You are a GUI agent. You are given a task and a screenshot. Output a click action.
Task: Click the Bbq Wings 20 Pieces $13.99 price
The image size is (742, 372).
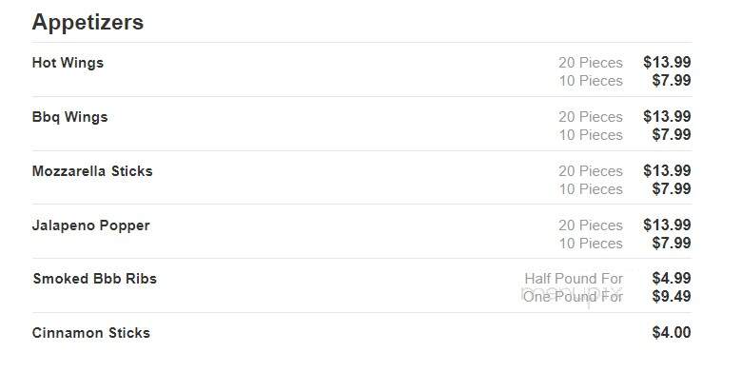667,116
